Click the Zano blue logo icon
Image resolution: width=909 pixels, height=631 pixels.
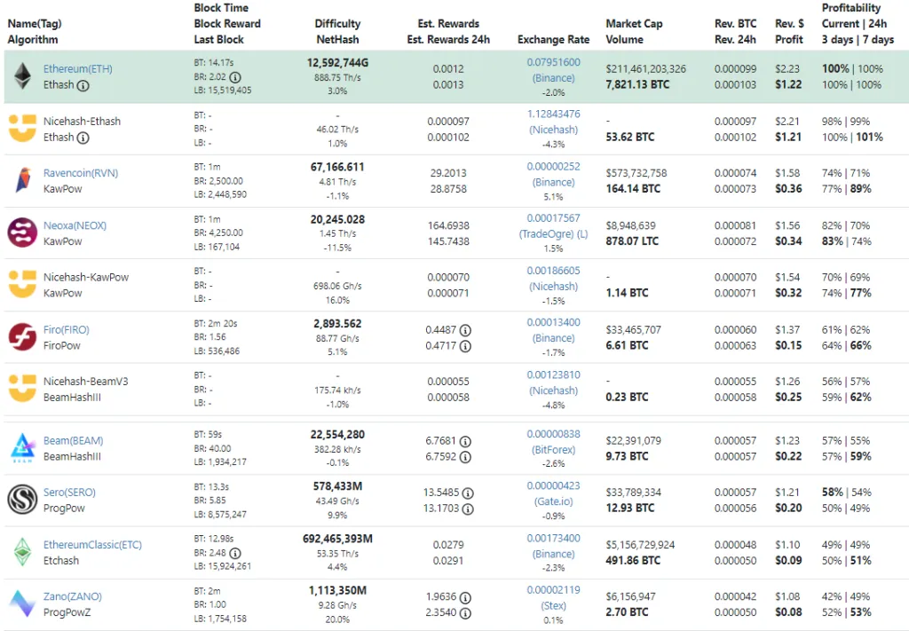(22, 603)
